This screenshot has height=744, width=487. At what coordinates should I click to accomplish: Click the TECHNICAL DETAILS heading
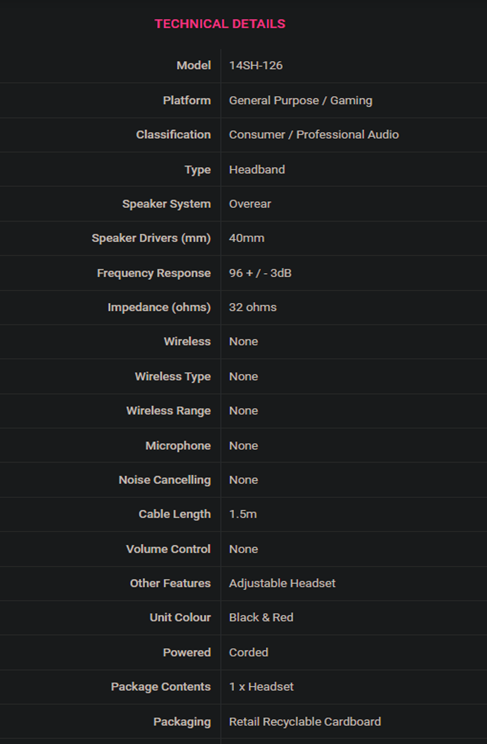click(220, 24)
